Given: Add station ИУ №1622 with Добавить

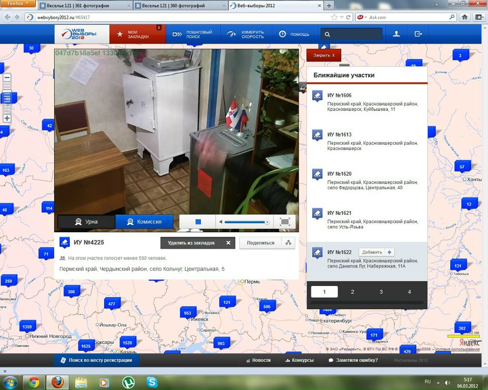Looking at the screenshot, I should (376, 252).
